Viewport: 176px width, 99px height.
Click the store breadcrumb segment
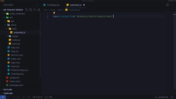click(53, 10)
